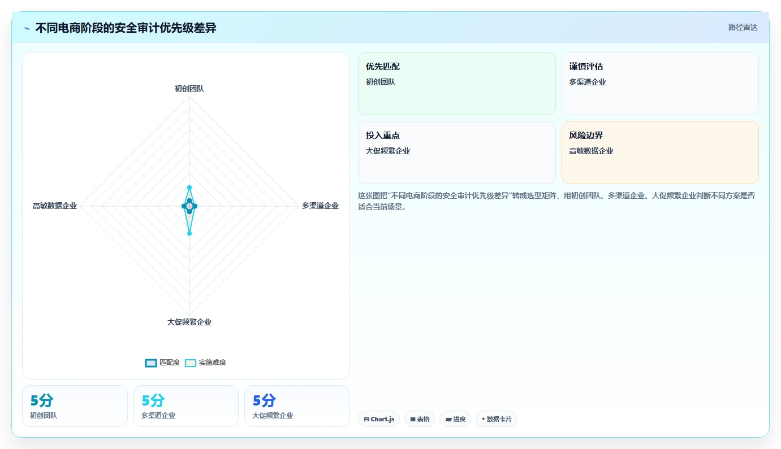Click the 初创团队 radar axis label
Image resolution: width=781 pixels, height=449 pixels.
tap(189, 89)
